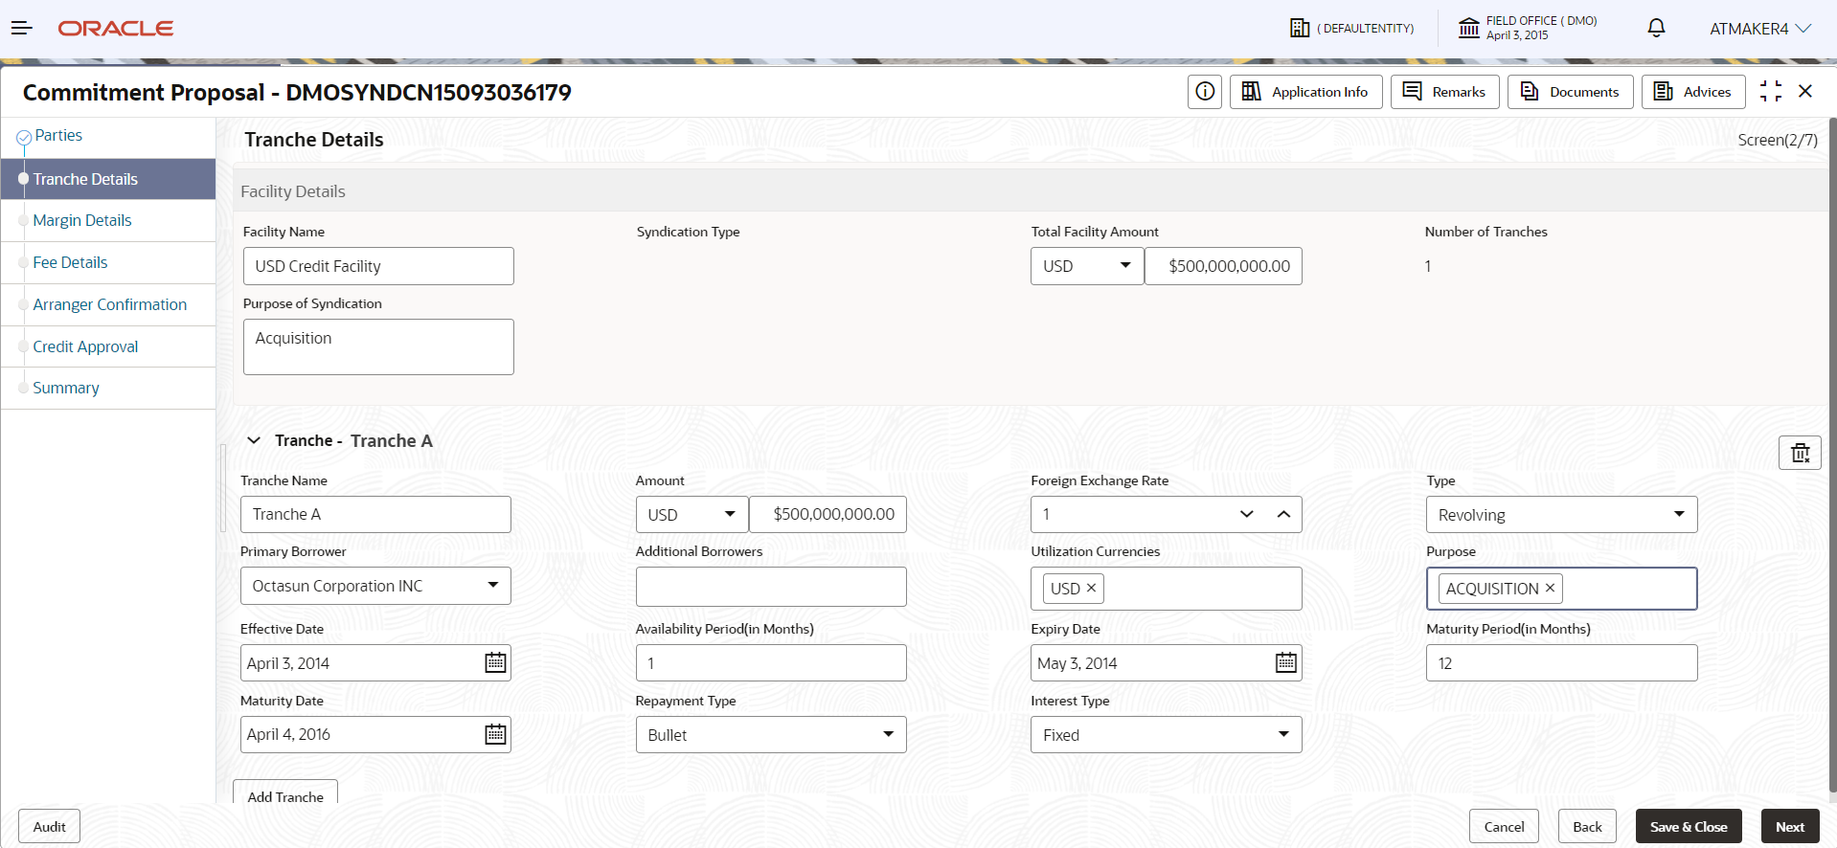Click the Add Tranche button
This screenshot has height=848, width=1837.
[x=285, y=793]
